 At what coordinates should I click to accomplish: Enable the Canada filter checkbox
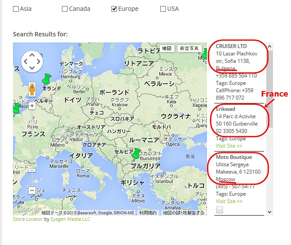point(65,9)
